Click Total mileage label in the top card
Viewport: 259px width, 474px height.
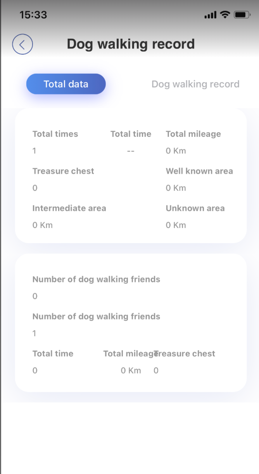(193, 134)
